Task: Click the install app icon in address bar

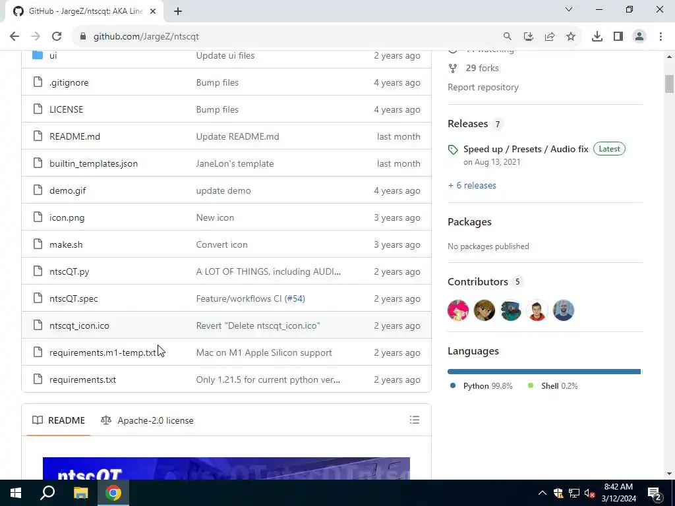Action: tap(529, 37)
